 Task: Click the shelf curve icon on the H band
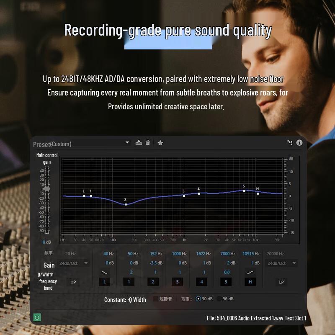coord(250,272)
